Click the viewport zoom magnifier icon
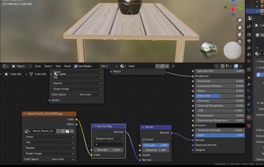The width and height of the screenshot is (264, 167). point(239,20)
